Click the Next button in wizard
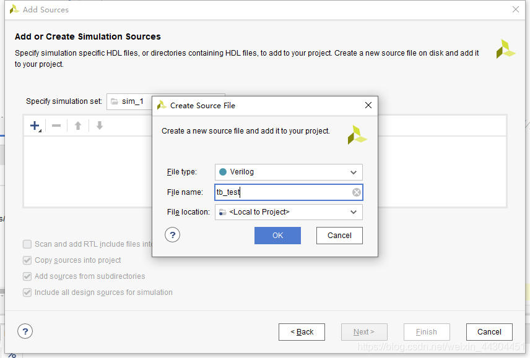Viewport: 530px width, 358px height. (x=364, y=332)
